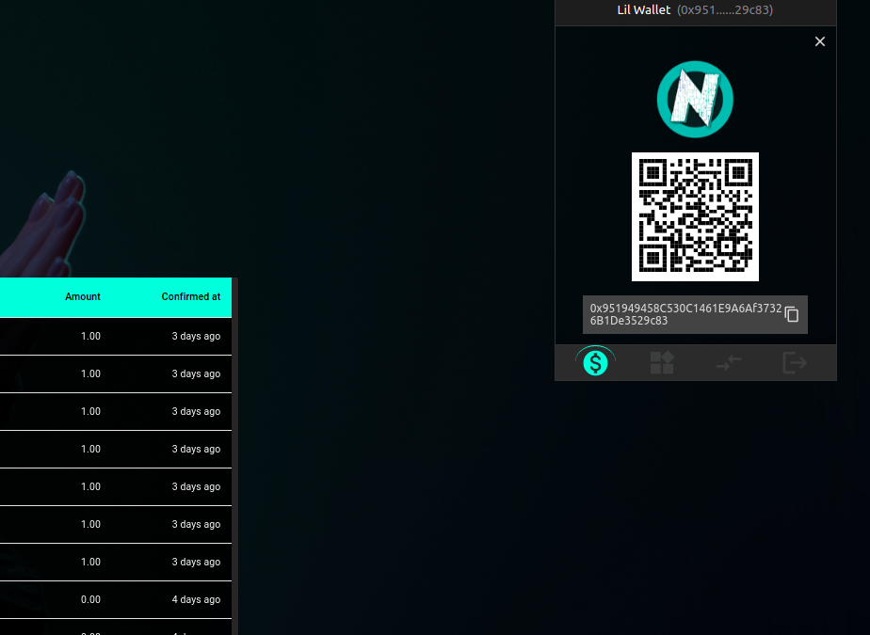Click the logout exit icon

[796, 362]
